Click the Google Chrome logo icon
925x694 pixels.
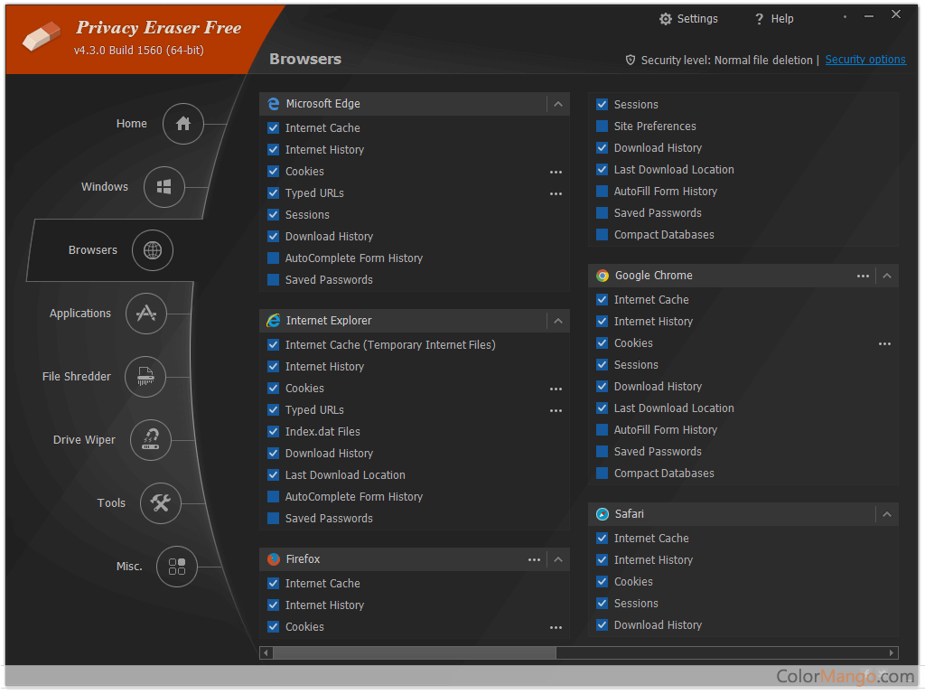602,276
